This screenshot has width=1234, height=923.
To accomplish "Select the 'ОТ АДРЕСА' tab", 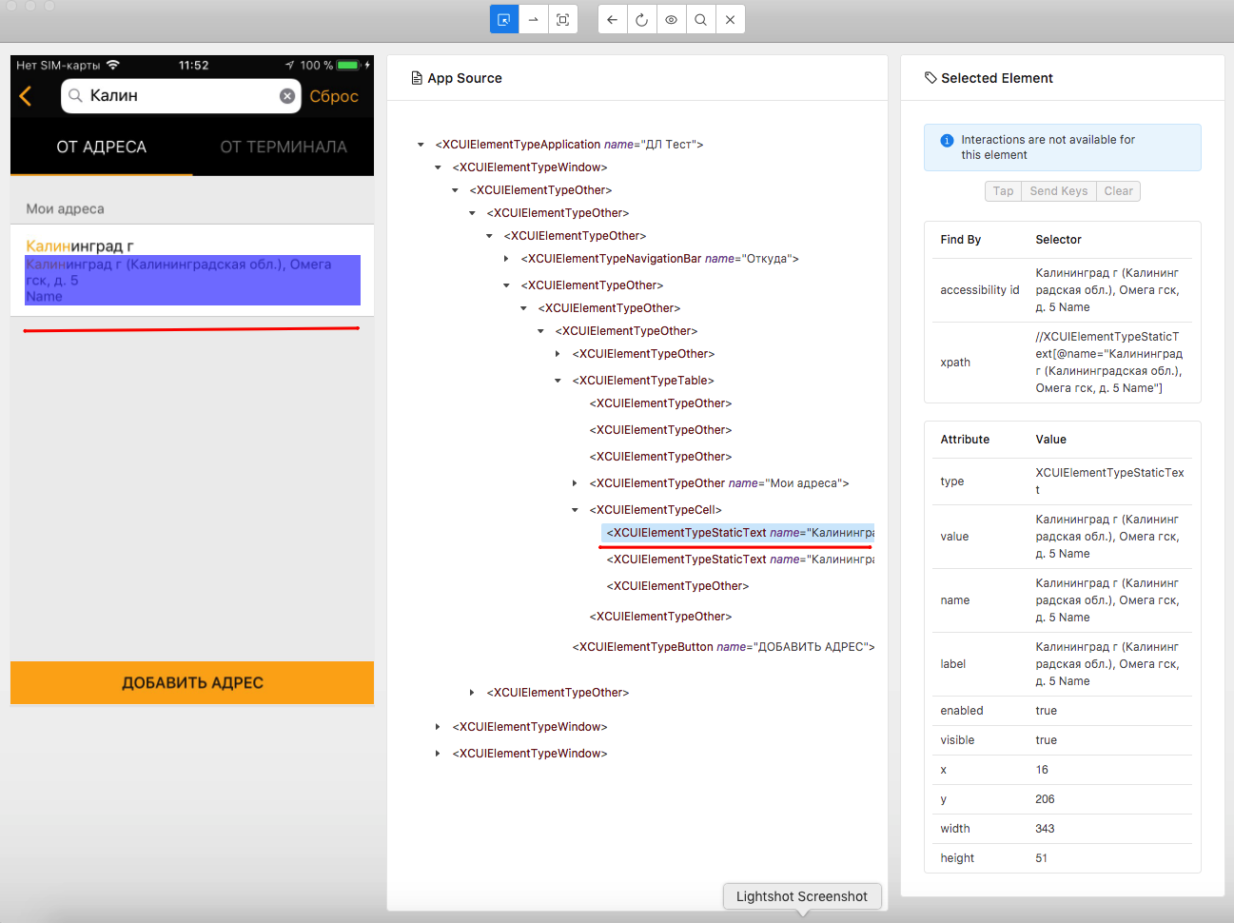I will pyautogui.click(x=102, y=147).
